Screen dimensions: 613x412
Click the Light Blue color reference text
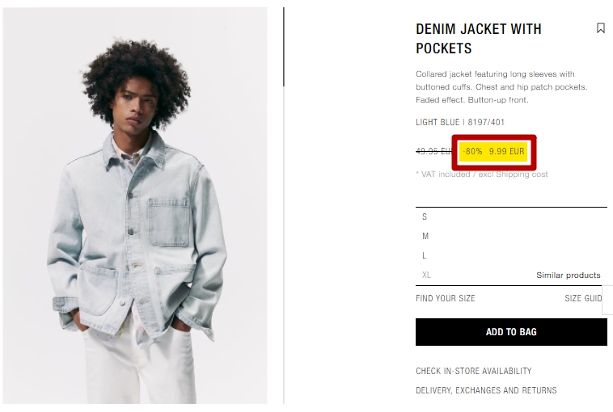tap(460, 122)
